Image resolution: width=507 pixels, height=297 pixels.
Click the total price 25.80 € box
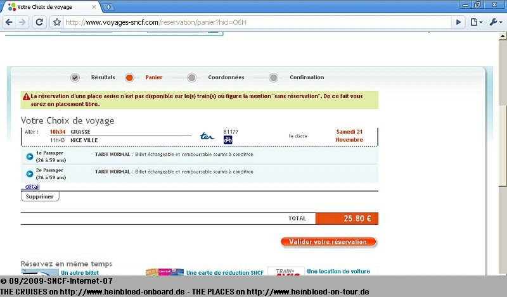(x=347, y=218)
